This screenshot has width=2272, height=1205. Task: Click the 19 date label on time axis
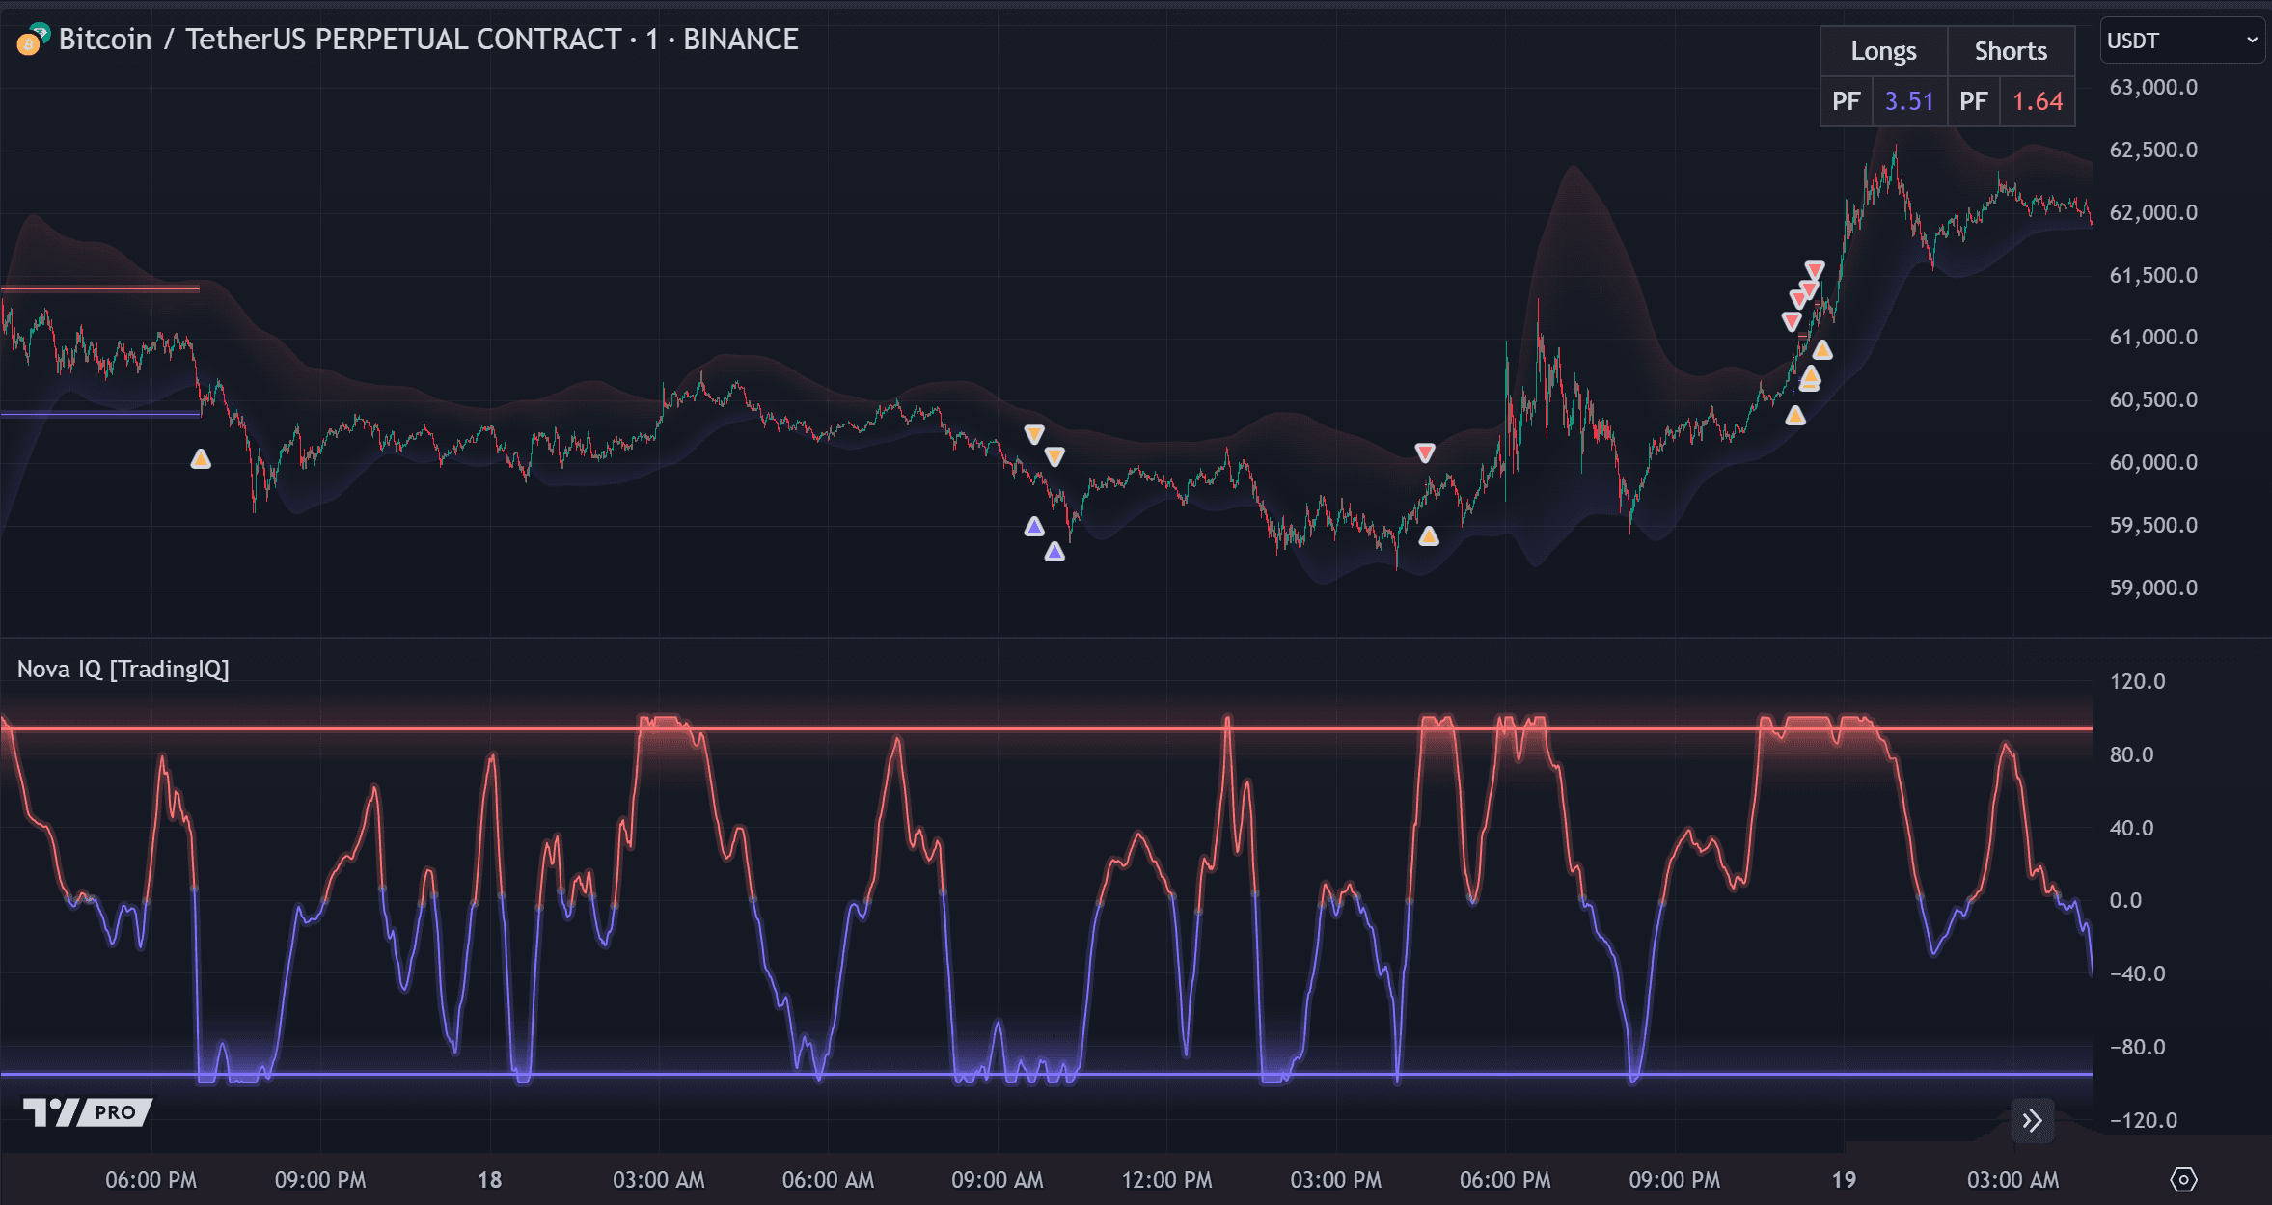click(x=1844, y=1180)
